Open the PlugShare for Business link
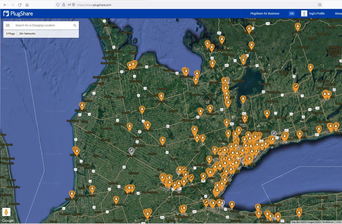342x224 pixels. (265, 14)
